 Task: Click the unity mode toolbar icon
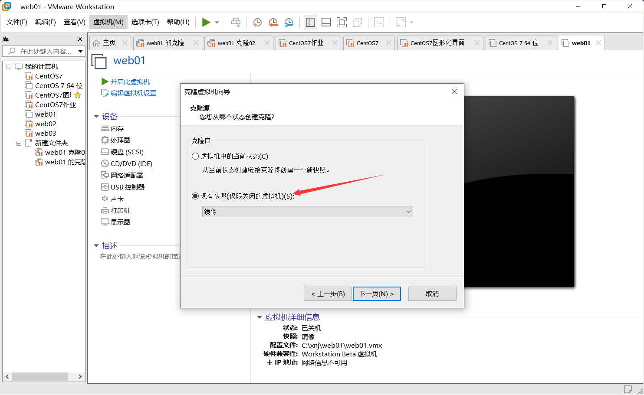(x=357, y=22)
